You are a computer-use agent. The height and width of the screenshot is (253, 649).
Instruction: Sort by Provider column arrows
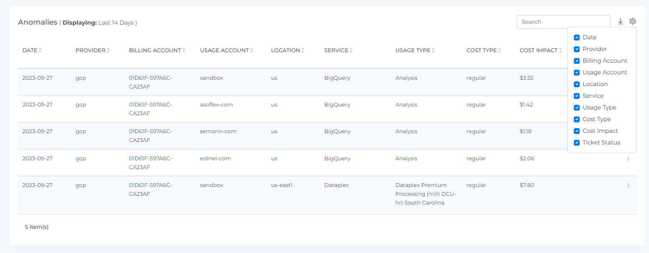click(x=108, y=51)
